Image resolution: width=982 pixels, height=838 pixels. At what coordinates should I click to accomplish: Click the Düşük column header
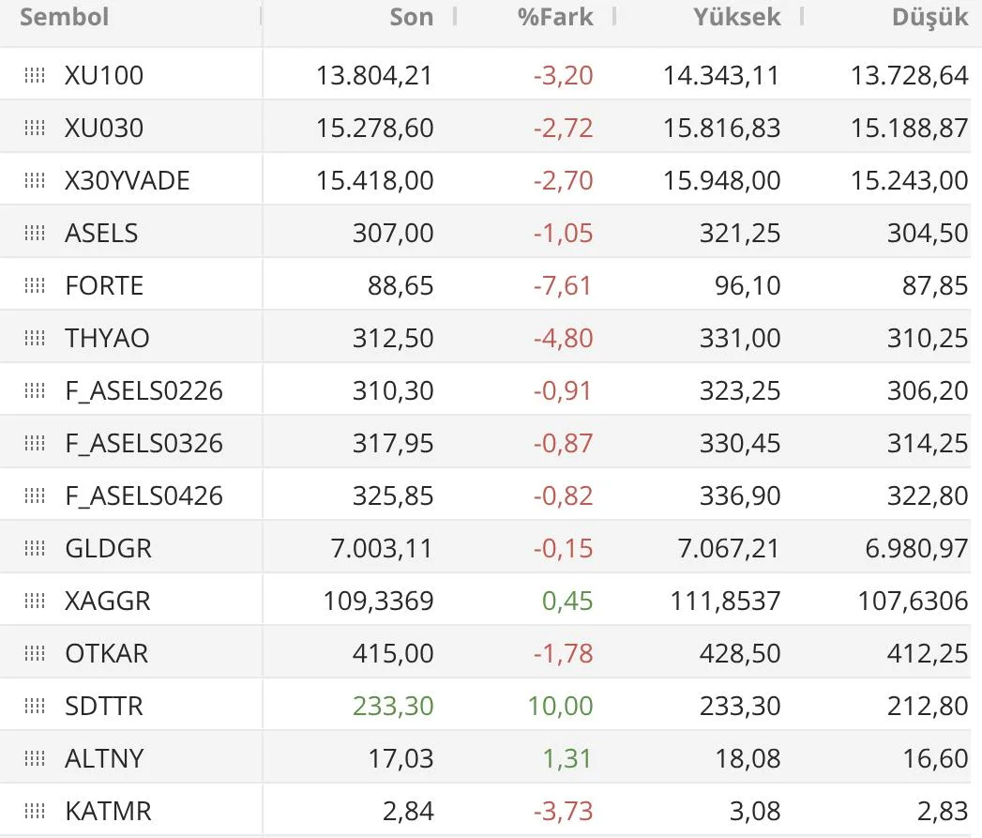929,19
